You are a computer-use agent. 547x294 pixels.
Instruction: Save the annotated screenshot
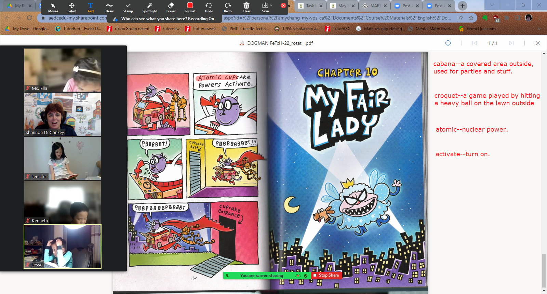point(265,8)
